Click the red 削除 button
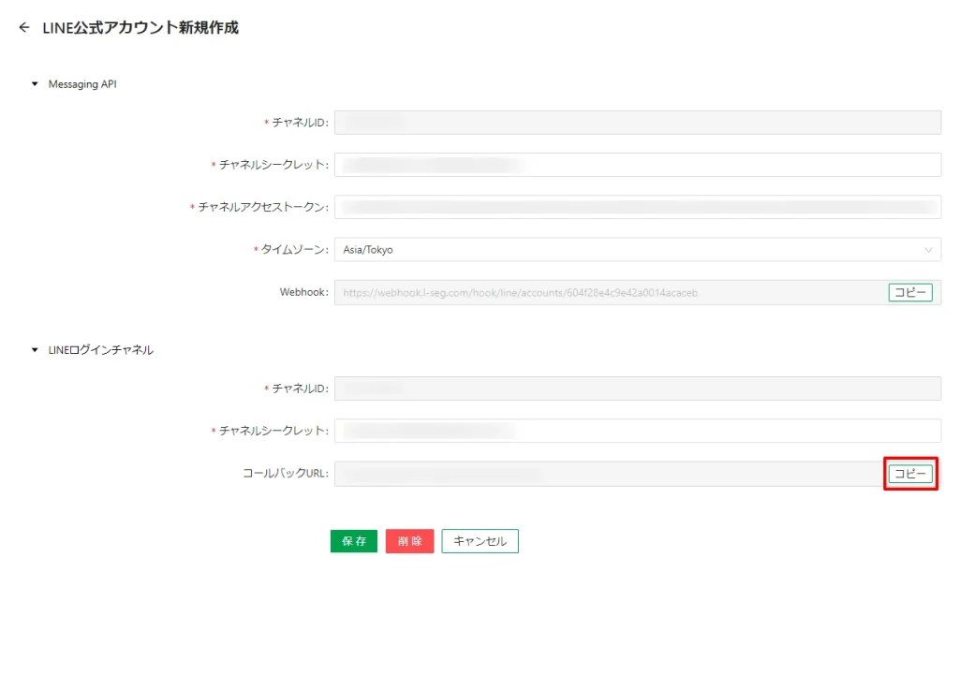 (x=410, y=541)
